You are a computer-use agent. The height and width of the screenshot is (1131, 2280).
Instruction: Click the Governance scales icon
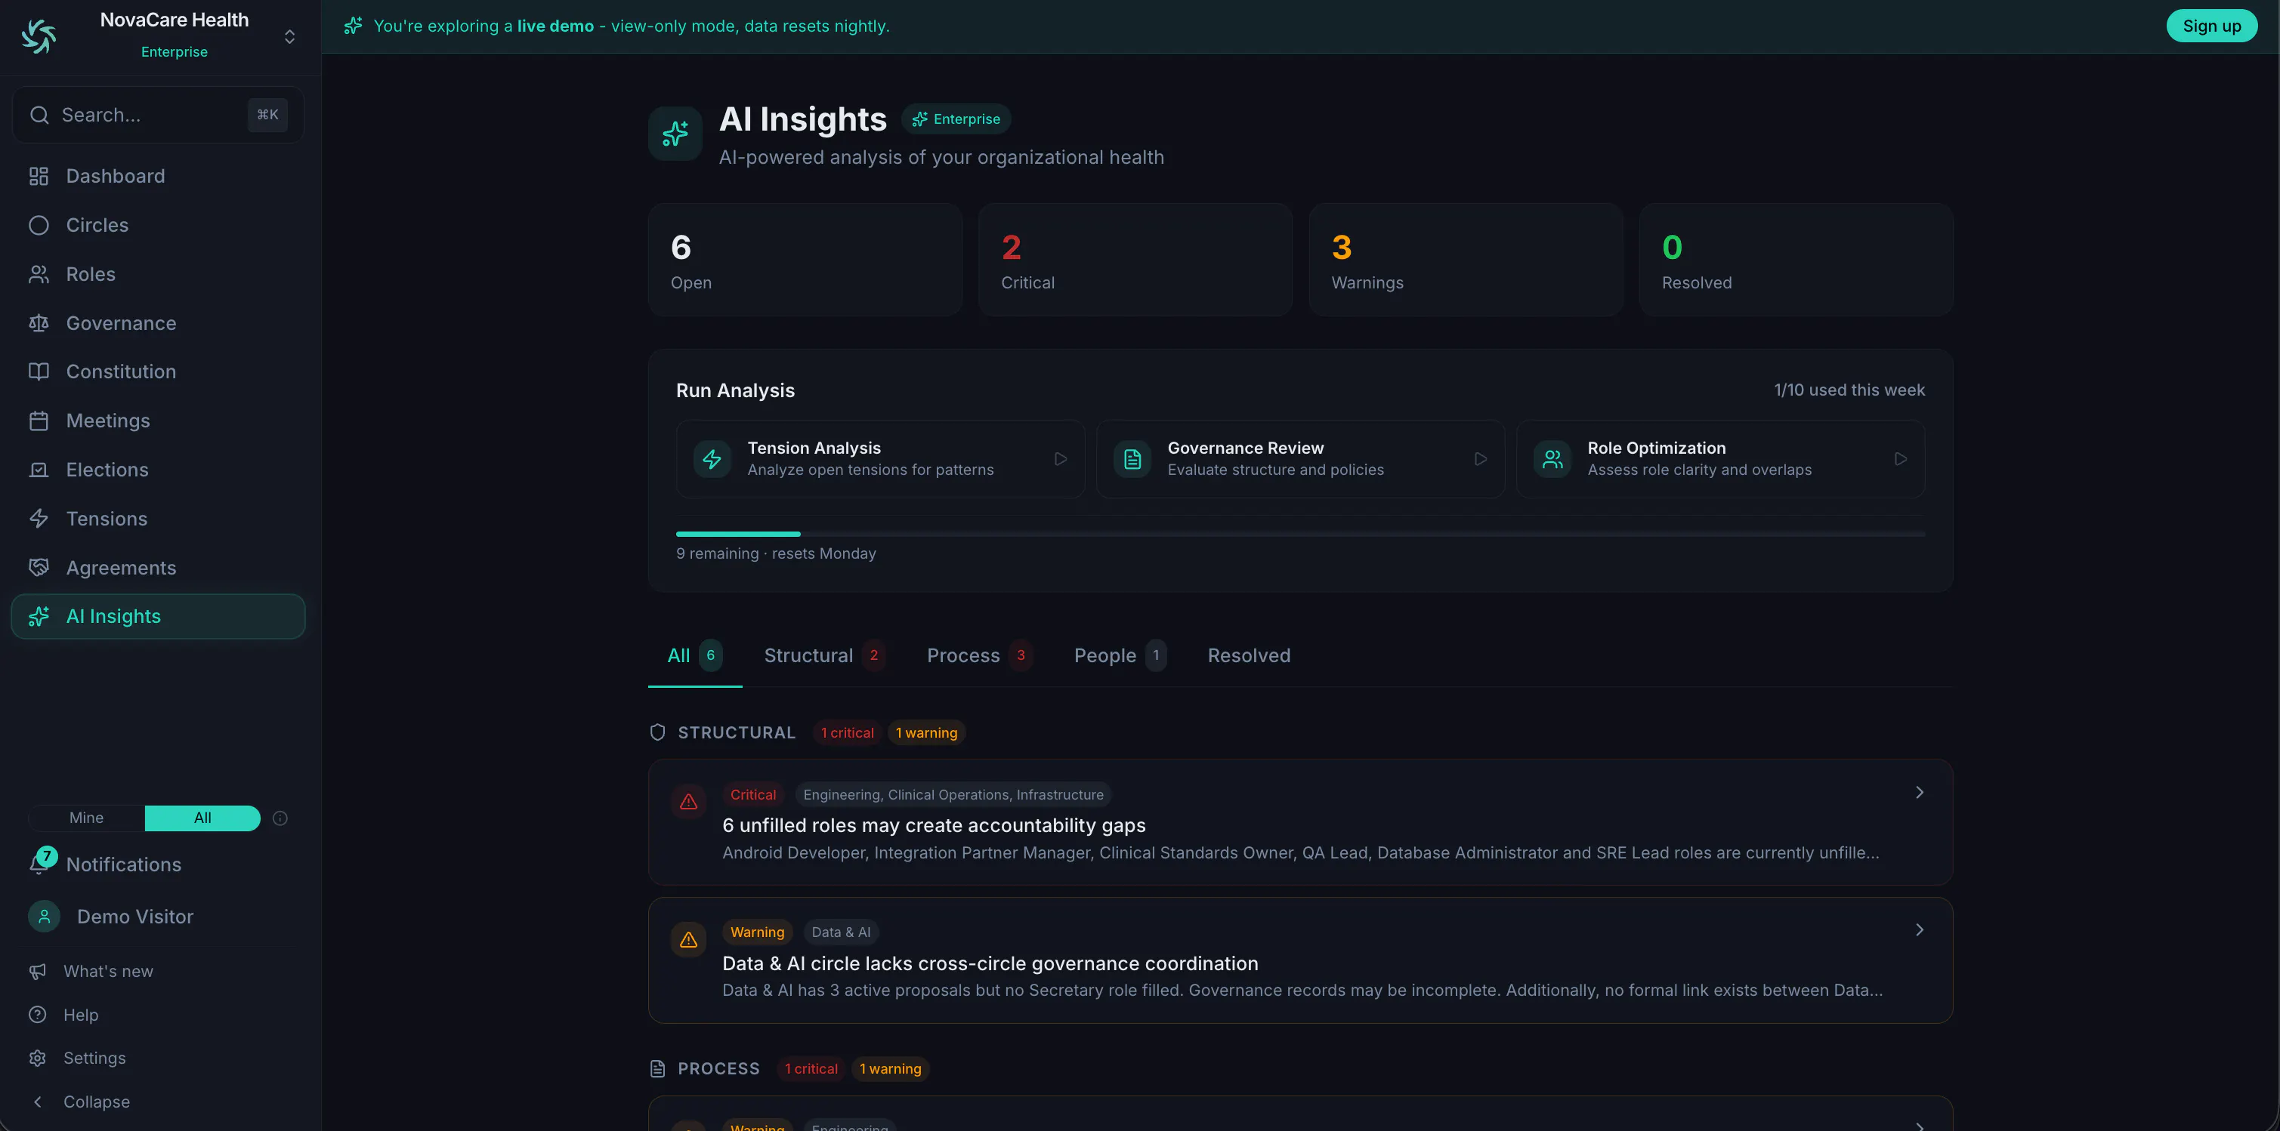(38, 324)
